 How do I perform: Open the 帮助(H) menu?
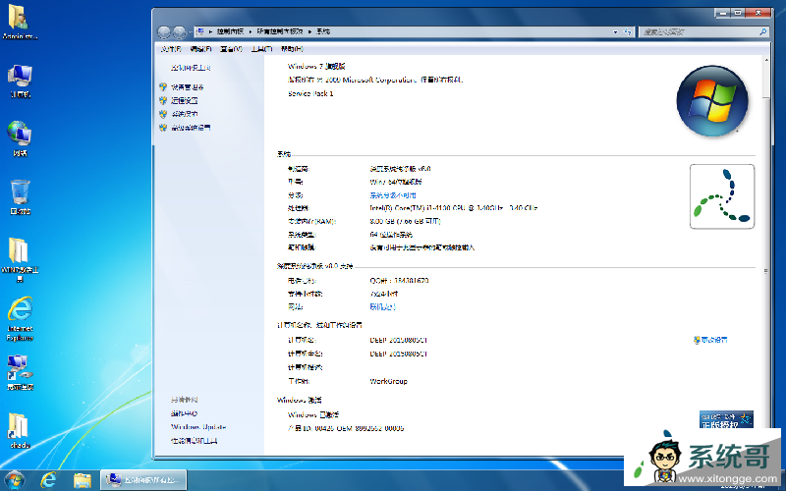(292, 49)
